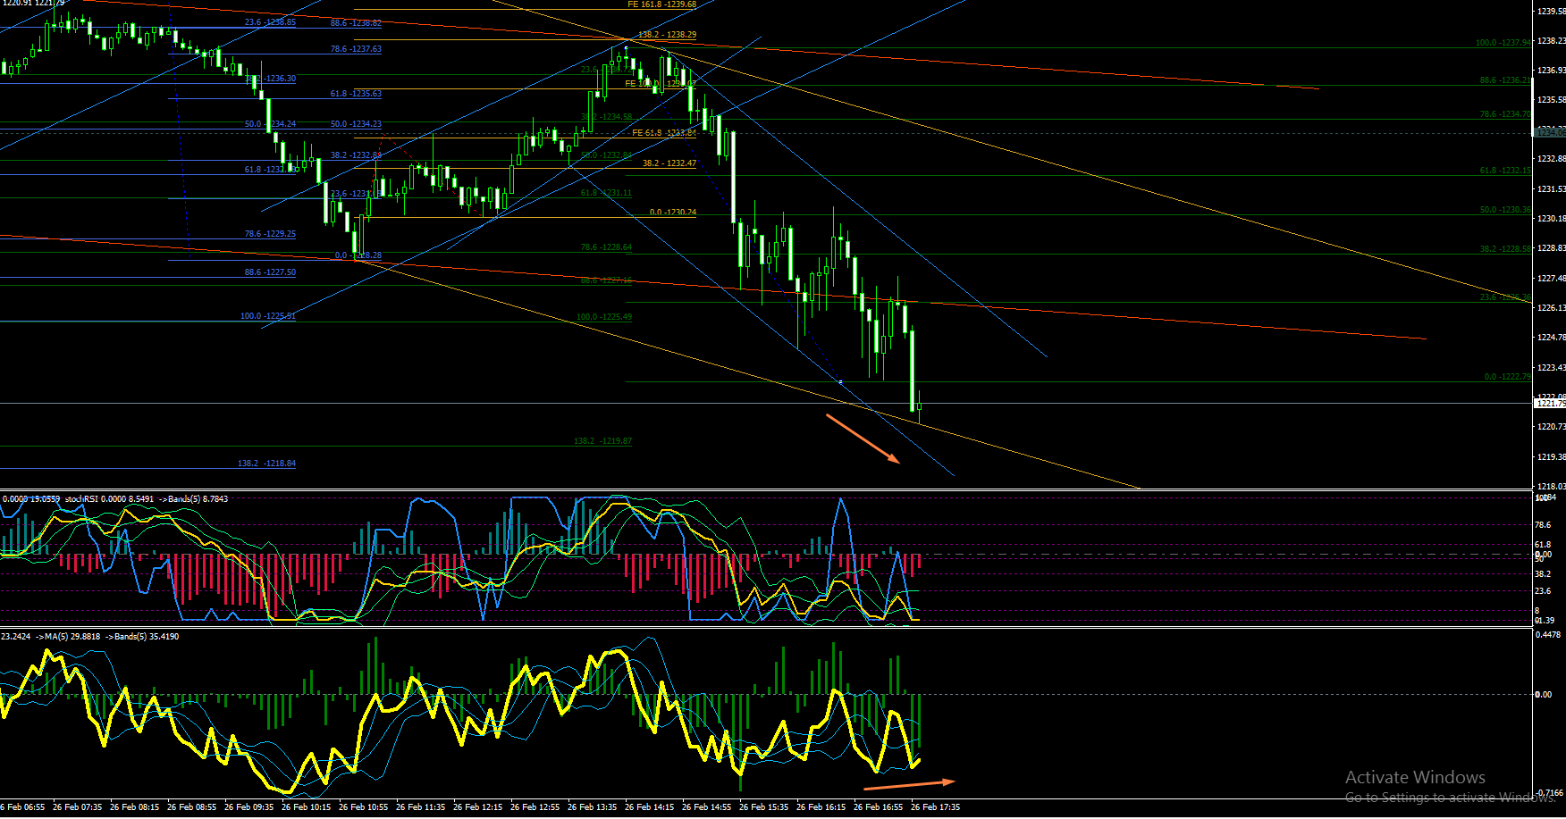Click the green label "100.0 -1225.49"
The image size is (1566, 819).
click(604, 317)
